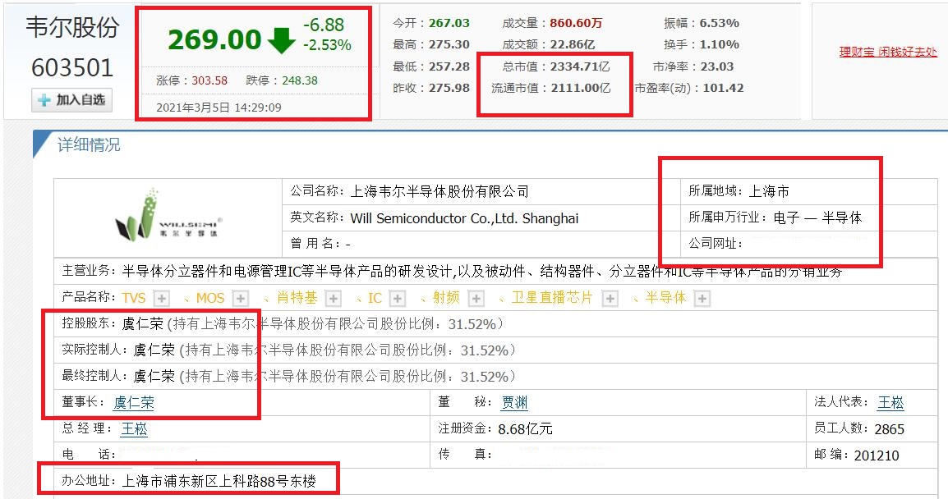Open the 理财宝 闲钱好去处 ad link
Image resolution: width=948 pixels, height=499 pixels.
[x=888, y=52]
